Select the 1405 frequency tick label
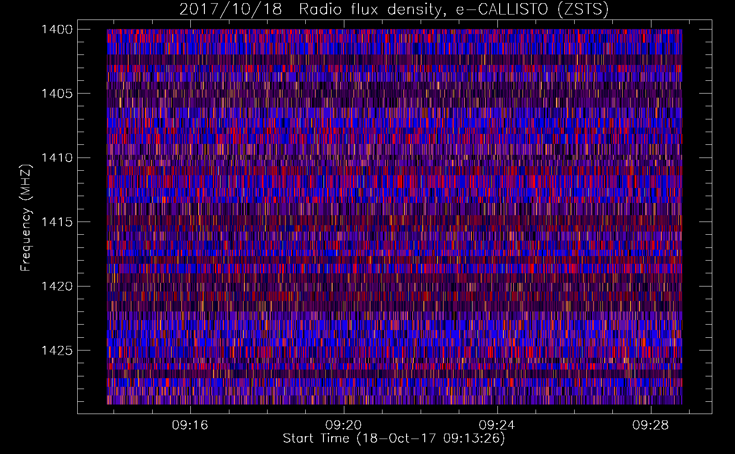Image resolution: width=735 pixels, height=454 pixels. coord(57,94)
